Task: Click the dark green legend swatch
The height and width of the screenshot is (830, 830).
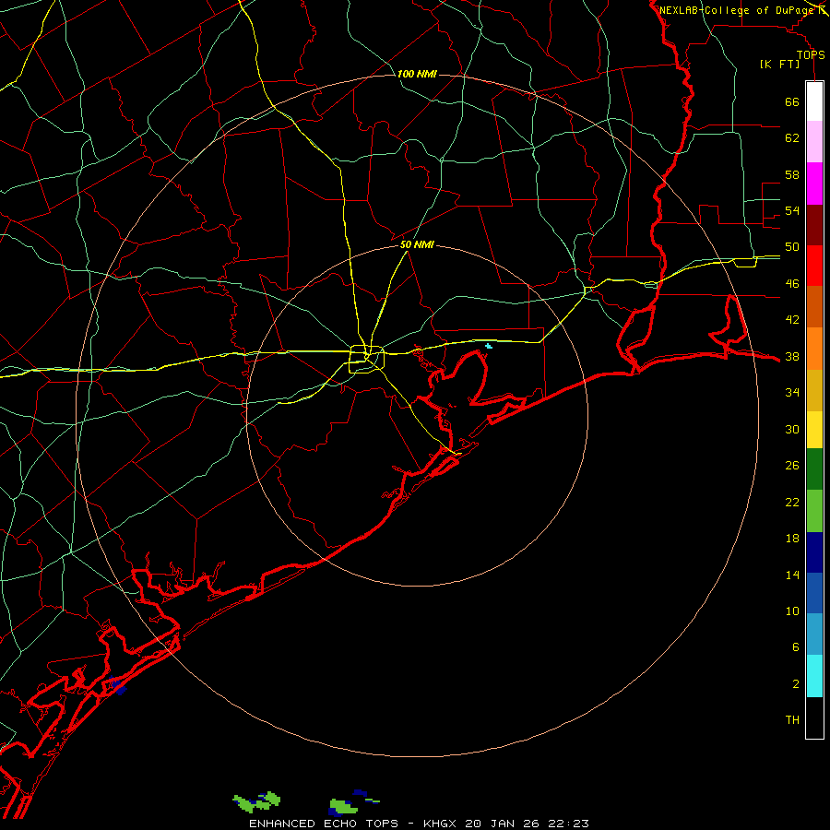Action: pyautogui.click(x=814, y=469)
